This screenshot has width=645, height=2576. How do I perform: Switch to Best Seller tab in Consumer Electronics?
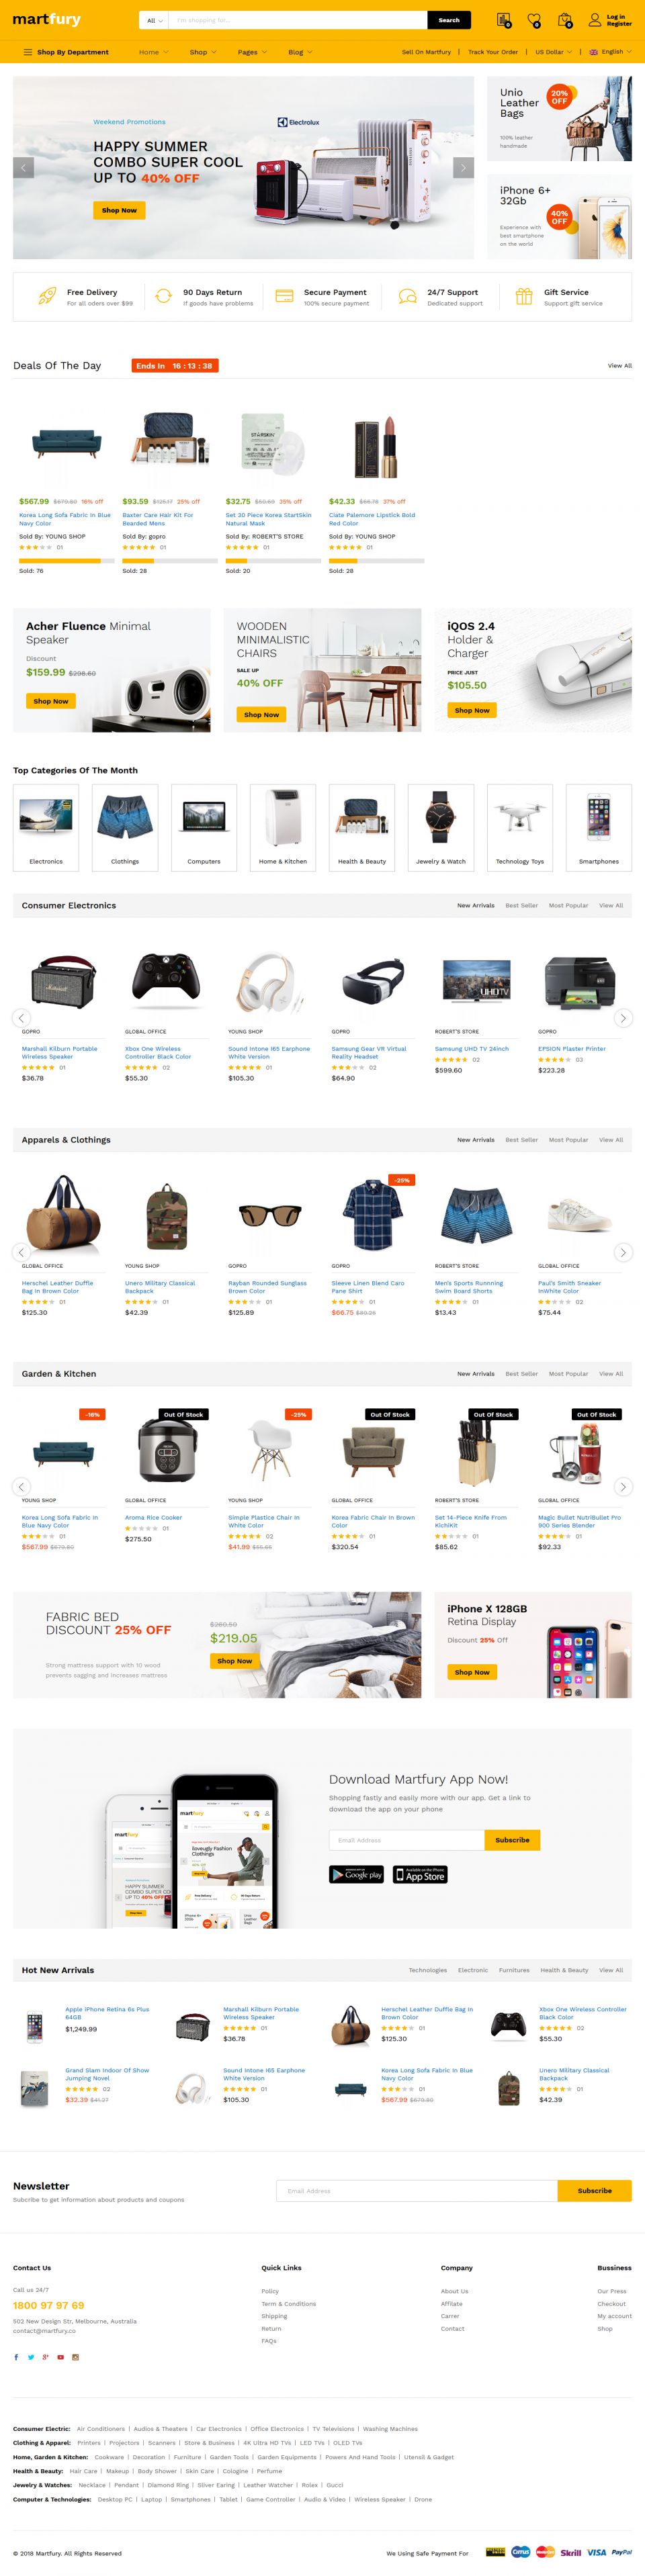coord(521,905)
